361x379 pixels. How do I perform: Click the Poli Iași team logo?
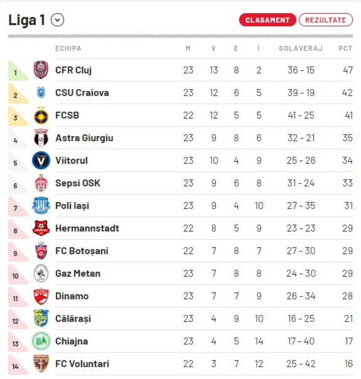41,206
